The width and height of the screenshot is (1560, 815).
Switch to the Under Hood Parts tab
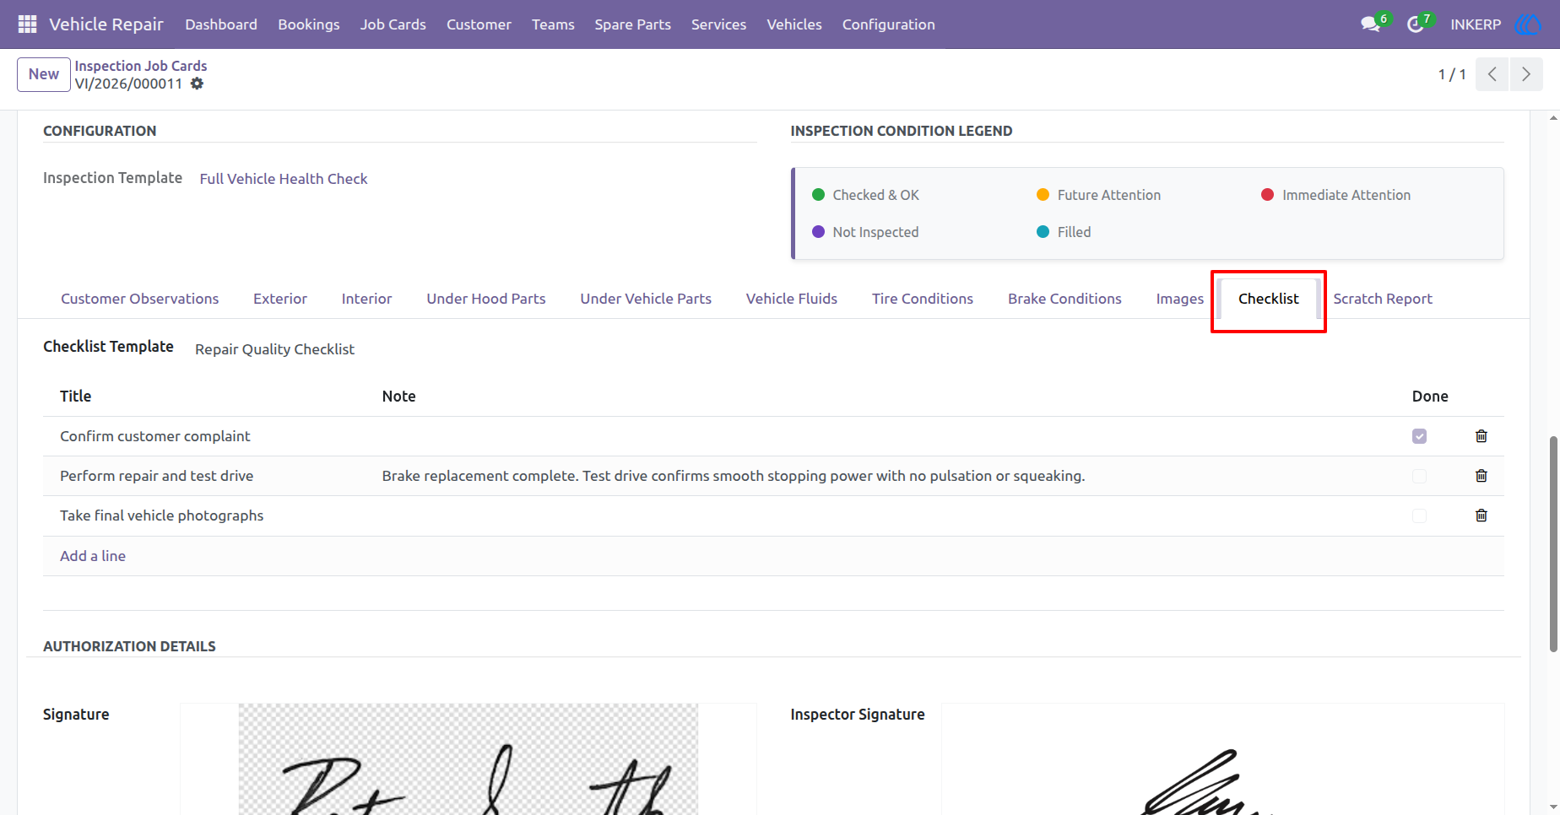[486, 299]
